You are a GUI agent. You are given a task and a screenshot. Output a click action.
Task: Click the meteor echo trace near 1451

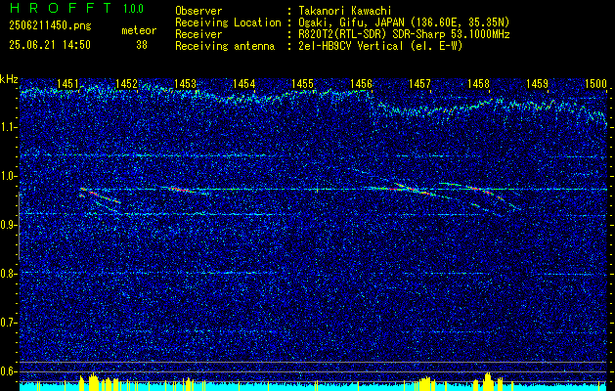(100, 195)
